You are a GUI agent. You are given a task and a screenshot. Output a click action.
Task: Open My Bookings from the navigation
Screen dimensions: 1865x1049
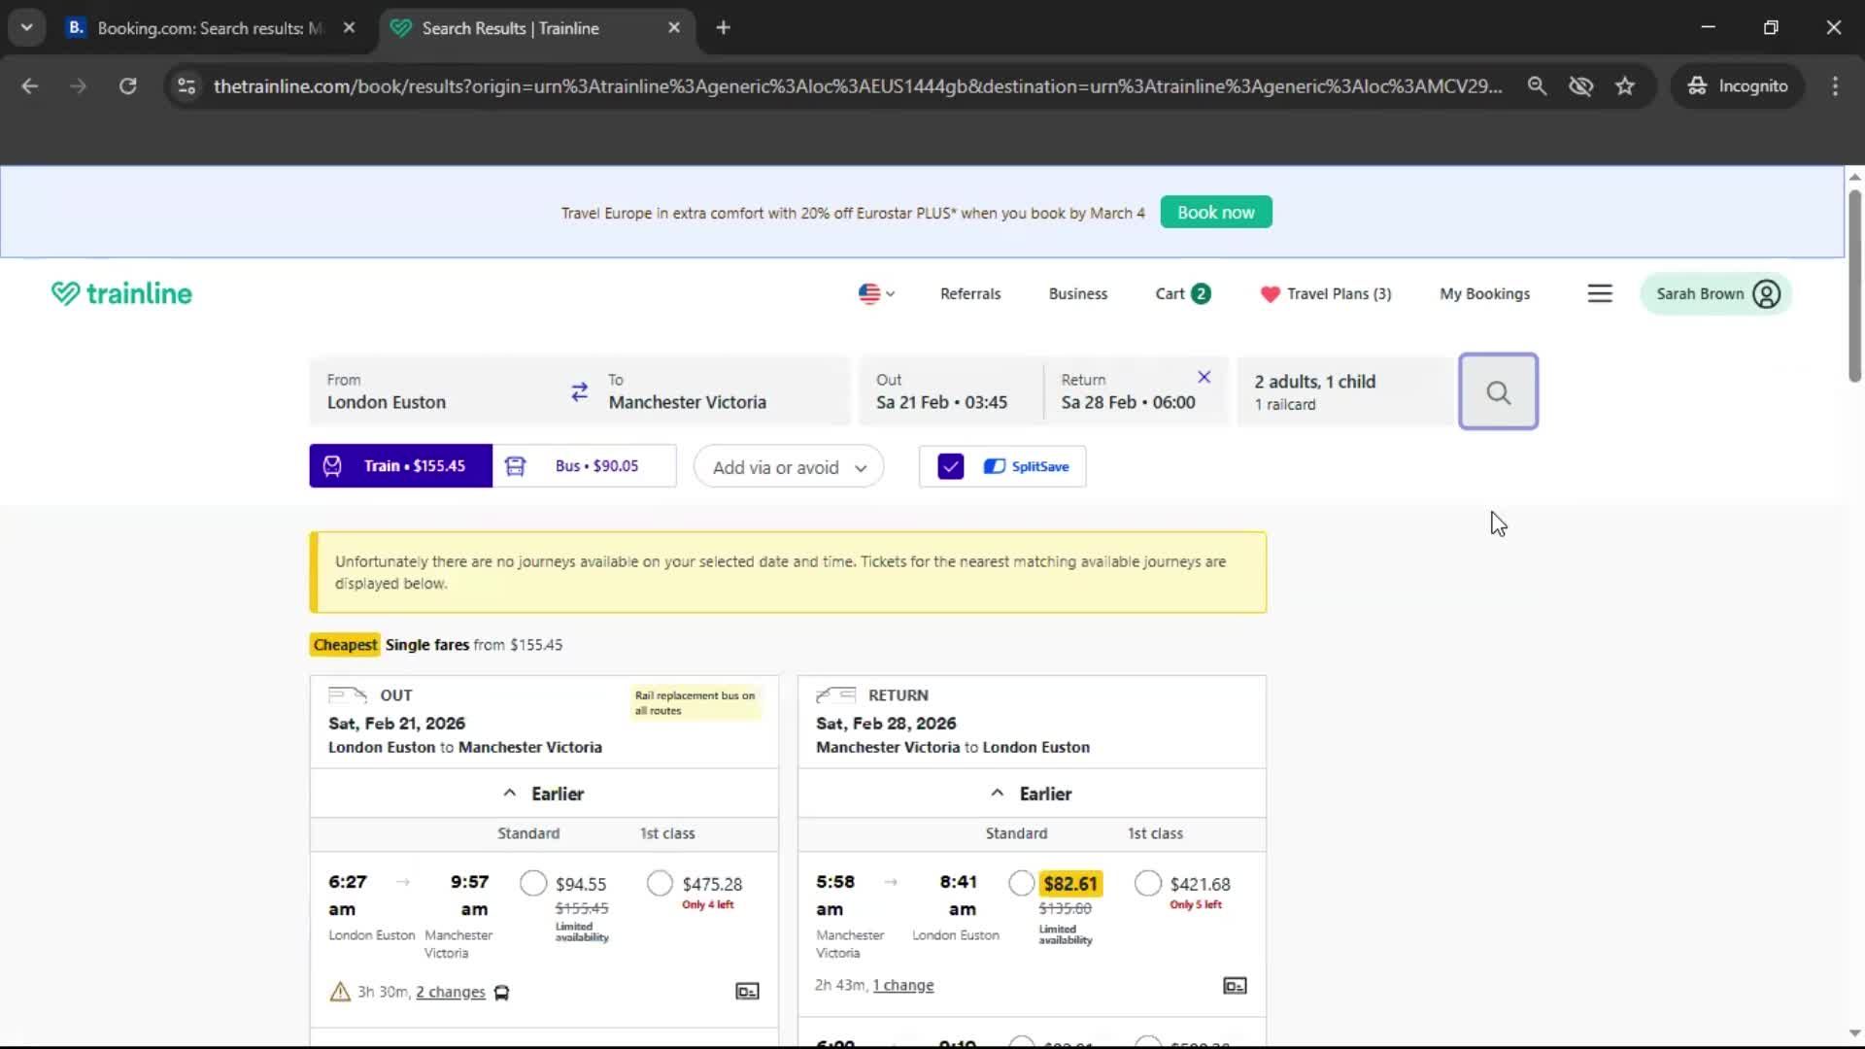click(1484, 293)
